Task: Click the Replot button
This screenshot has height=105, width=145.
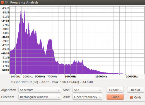Action: (x=136, y=90)
